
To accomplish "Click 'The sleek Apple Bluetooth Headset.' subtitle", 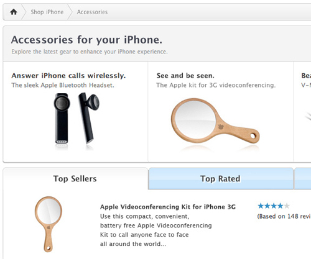I will tap(63, 85).
